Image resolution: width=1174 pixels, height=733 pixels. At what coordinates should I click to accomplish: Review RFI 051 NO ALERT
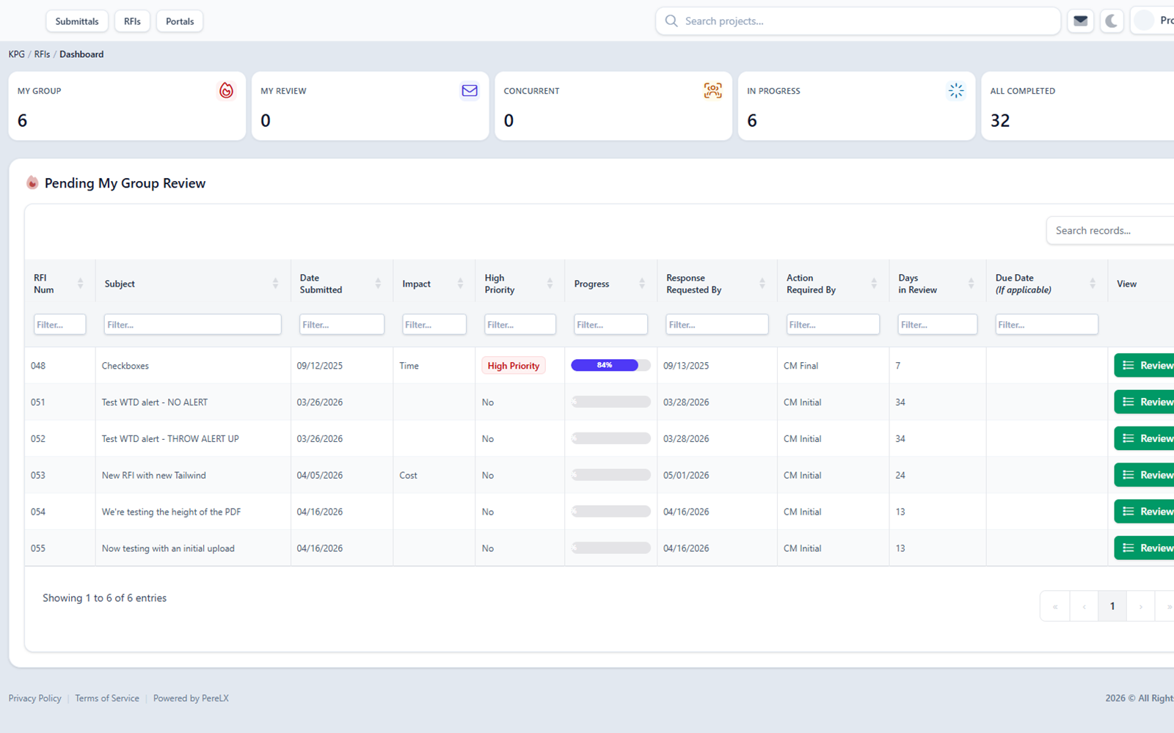[x=1144, y=402]
